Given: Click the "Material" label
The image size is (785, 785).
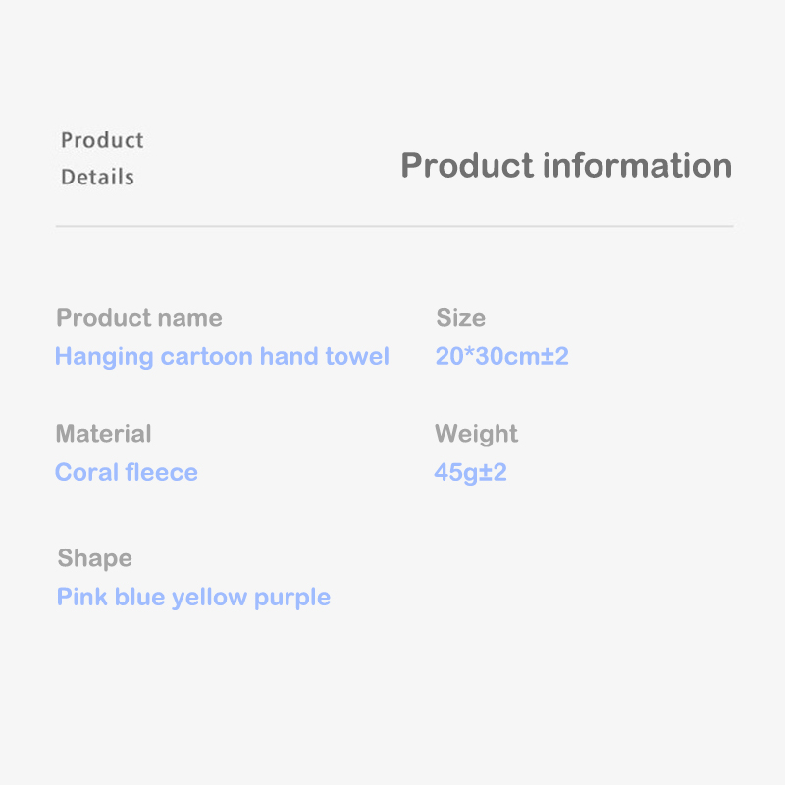Looking at the screenshot, I should (x=103, y=434).
